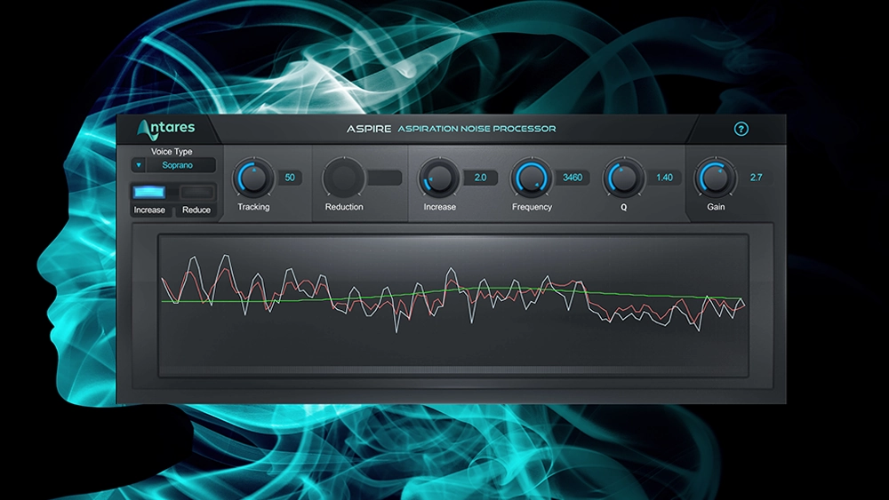The width and height of the screenshot is (889, 500).
Task: Open the help question mark icon
Action: [741, 130]
